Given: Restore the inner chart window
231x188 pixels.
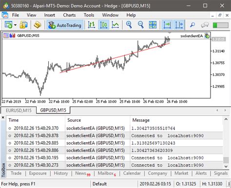Looking at the screenshot, I should pos(220,15).
